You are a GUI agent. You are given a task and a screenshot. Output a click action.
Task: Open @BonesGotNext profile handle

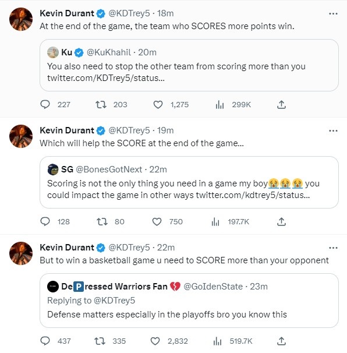click(109, 170)
